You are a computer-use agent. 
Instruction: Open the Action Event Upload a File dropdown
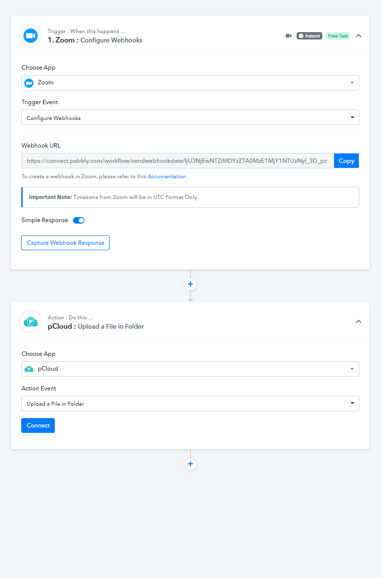pos(191,404)
